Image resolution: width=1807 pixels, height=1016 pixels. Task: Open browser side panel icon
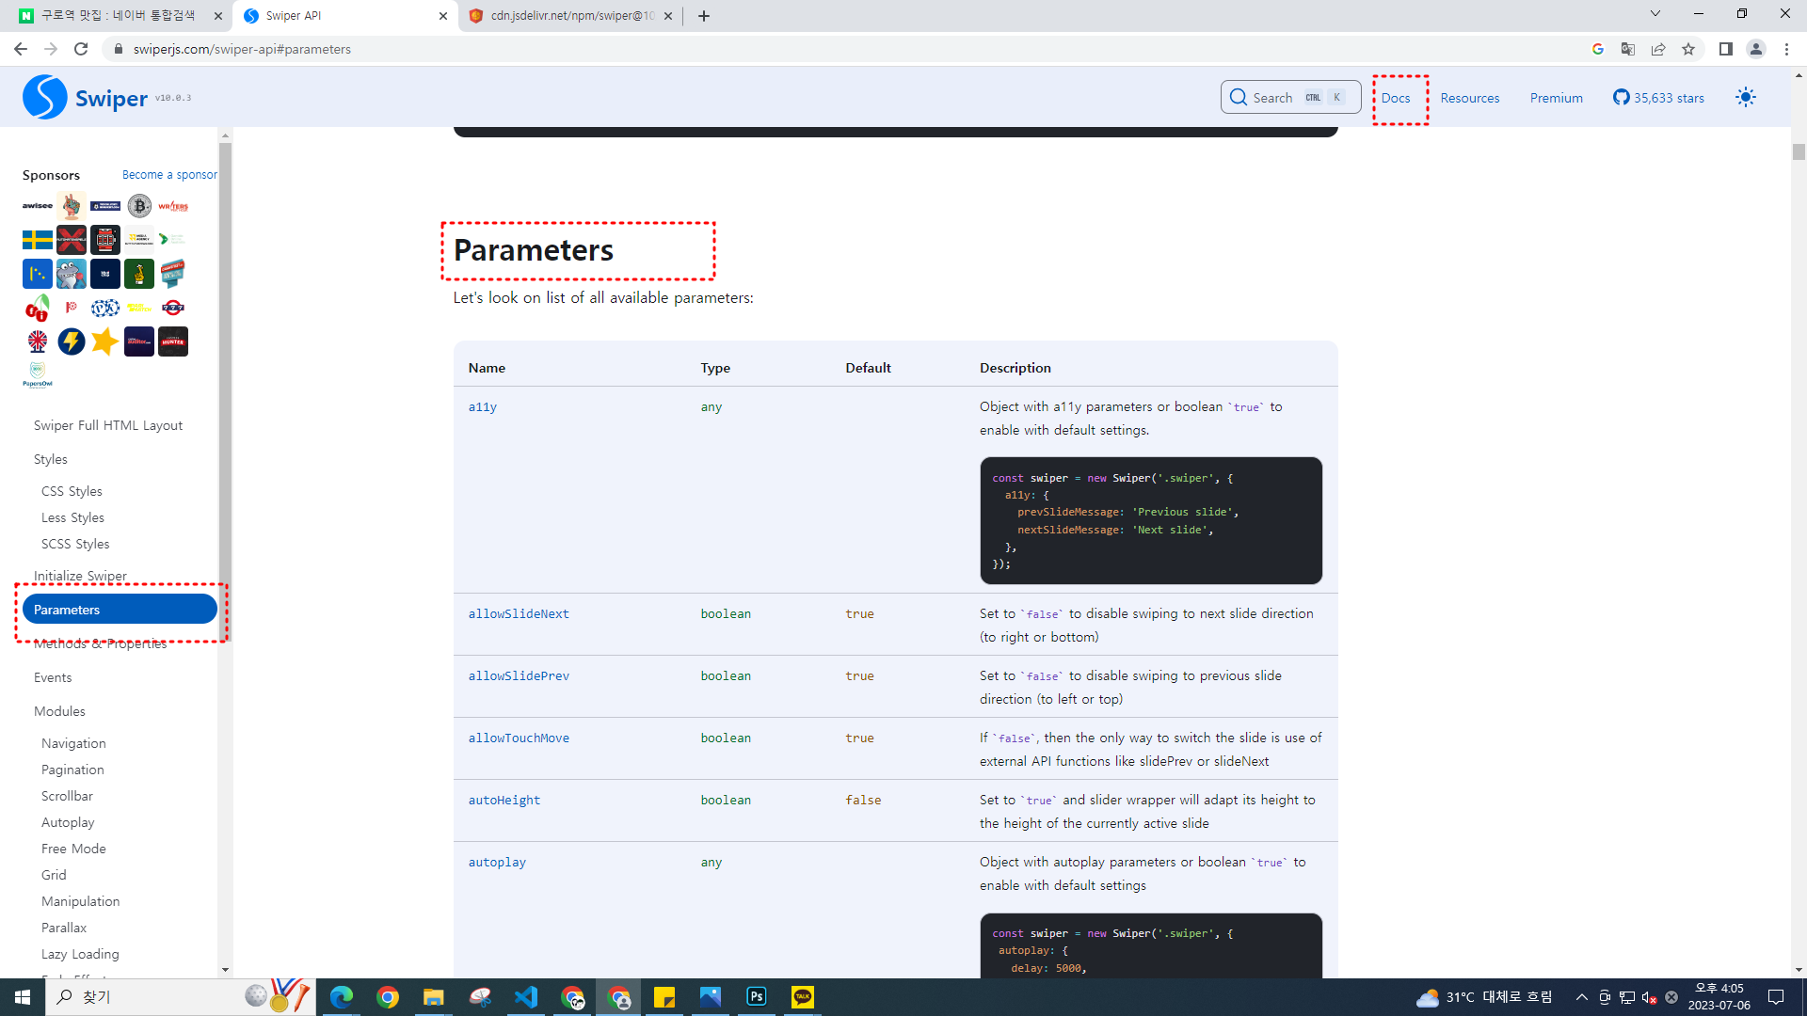point(1725,49)
